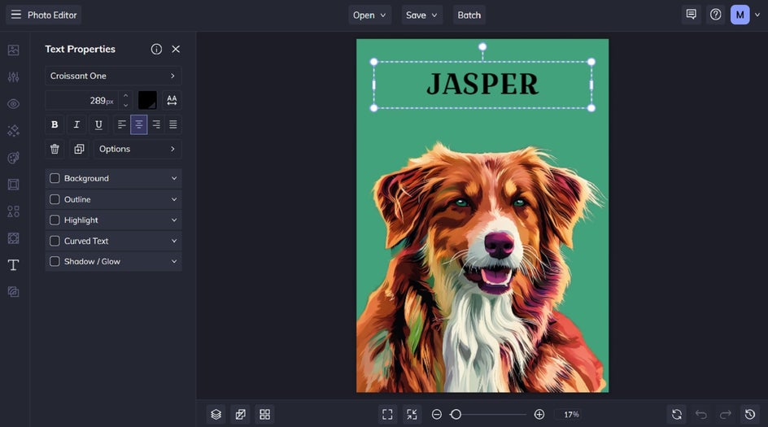Enable the Background checkbox

[x=55, y=178]
